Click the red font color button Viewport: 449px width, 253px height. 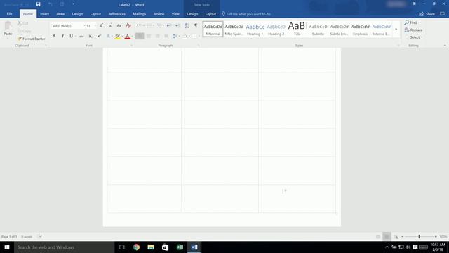pyautogui.click(x=128, y=36)
